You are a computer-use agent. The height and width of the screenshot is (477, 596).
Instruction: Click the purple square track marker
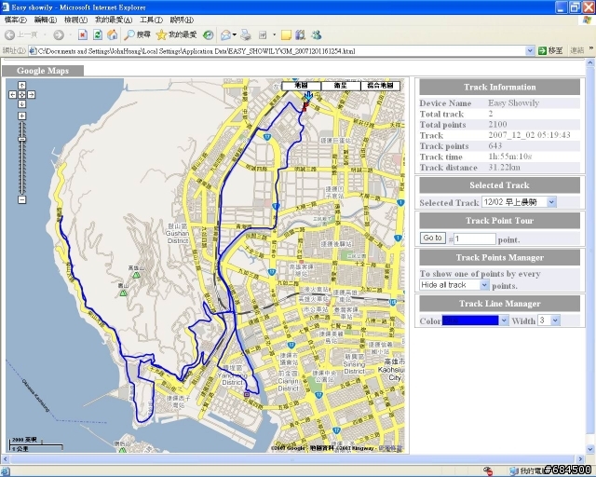pyautogui.click(x=247, y=394)
